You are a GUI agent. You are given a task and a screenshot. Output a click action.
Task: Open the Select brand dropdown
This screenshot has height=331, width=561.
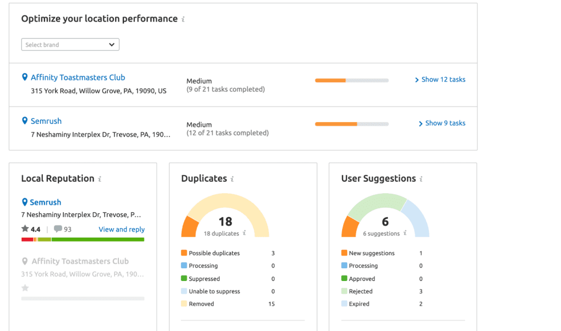coord(70,45)
